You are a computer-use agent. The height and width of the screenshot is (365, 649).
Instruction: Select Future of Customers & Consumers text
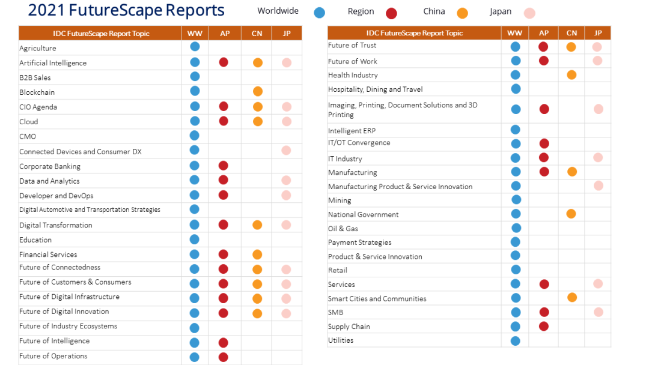pyautogui.click(x=75, y=282)
